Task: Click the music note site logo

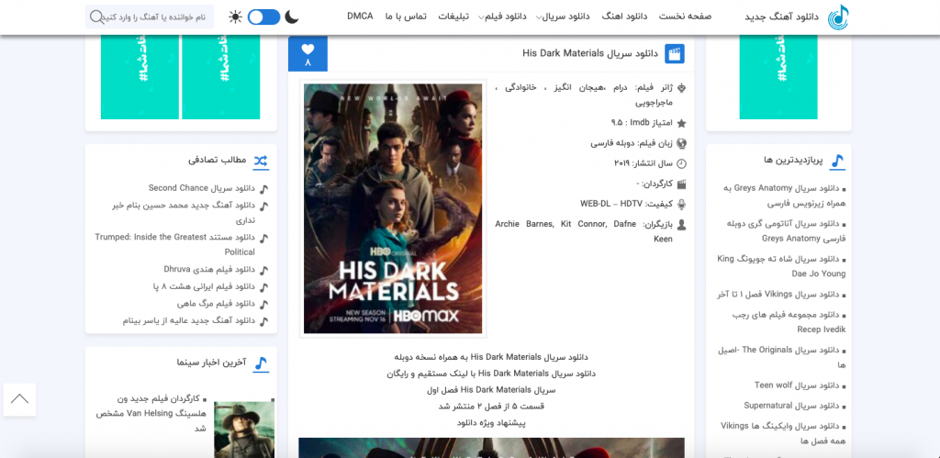Action: coord(838,17)
